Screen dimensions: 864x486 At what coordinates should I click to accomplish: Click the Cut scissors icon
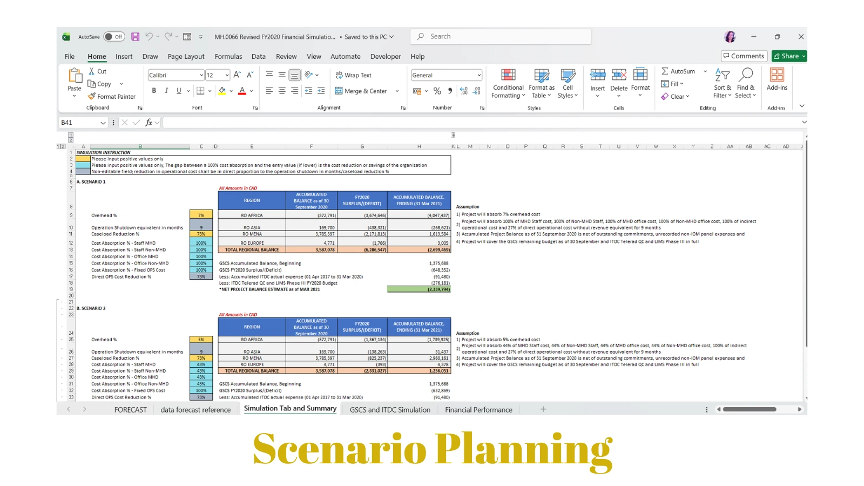tap(92, 71)
